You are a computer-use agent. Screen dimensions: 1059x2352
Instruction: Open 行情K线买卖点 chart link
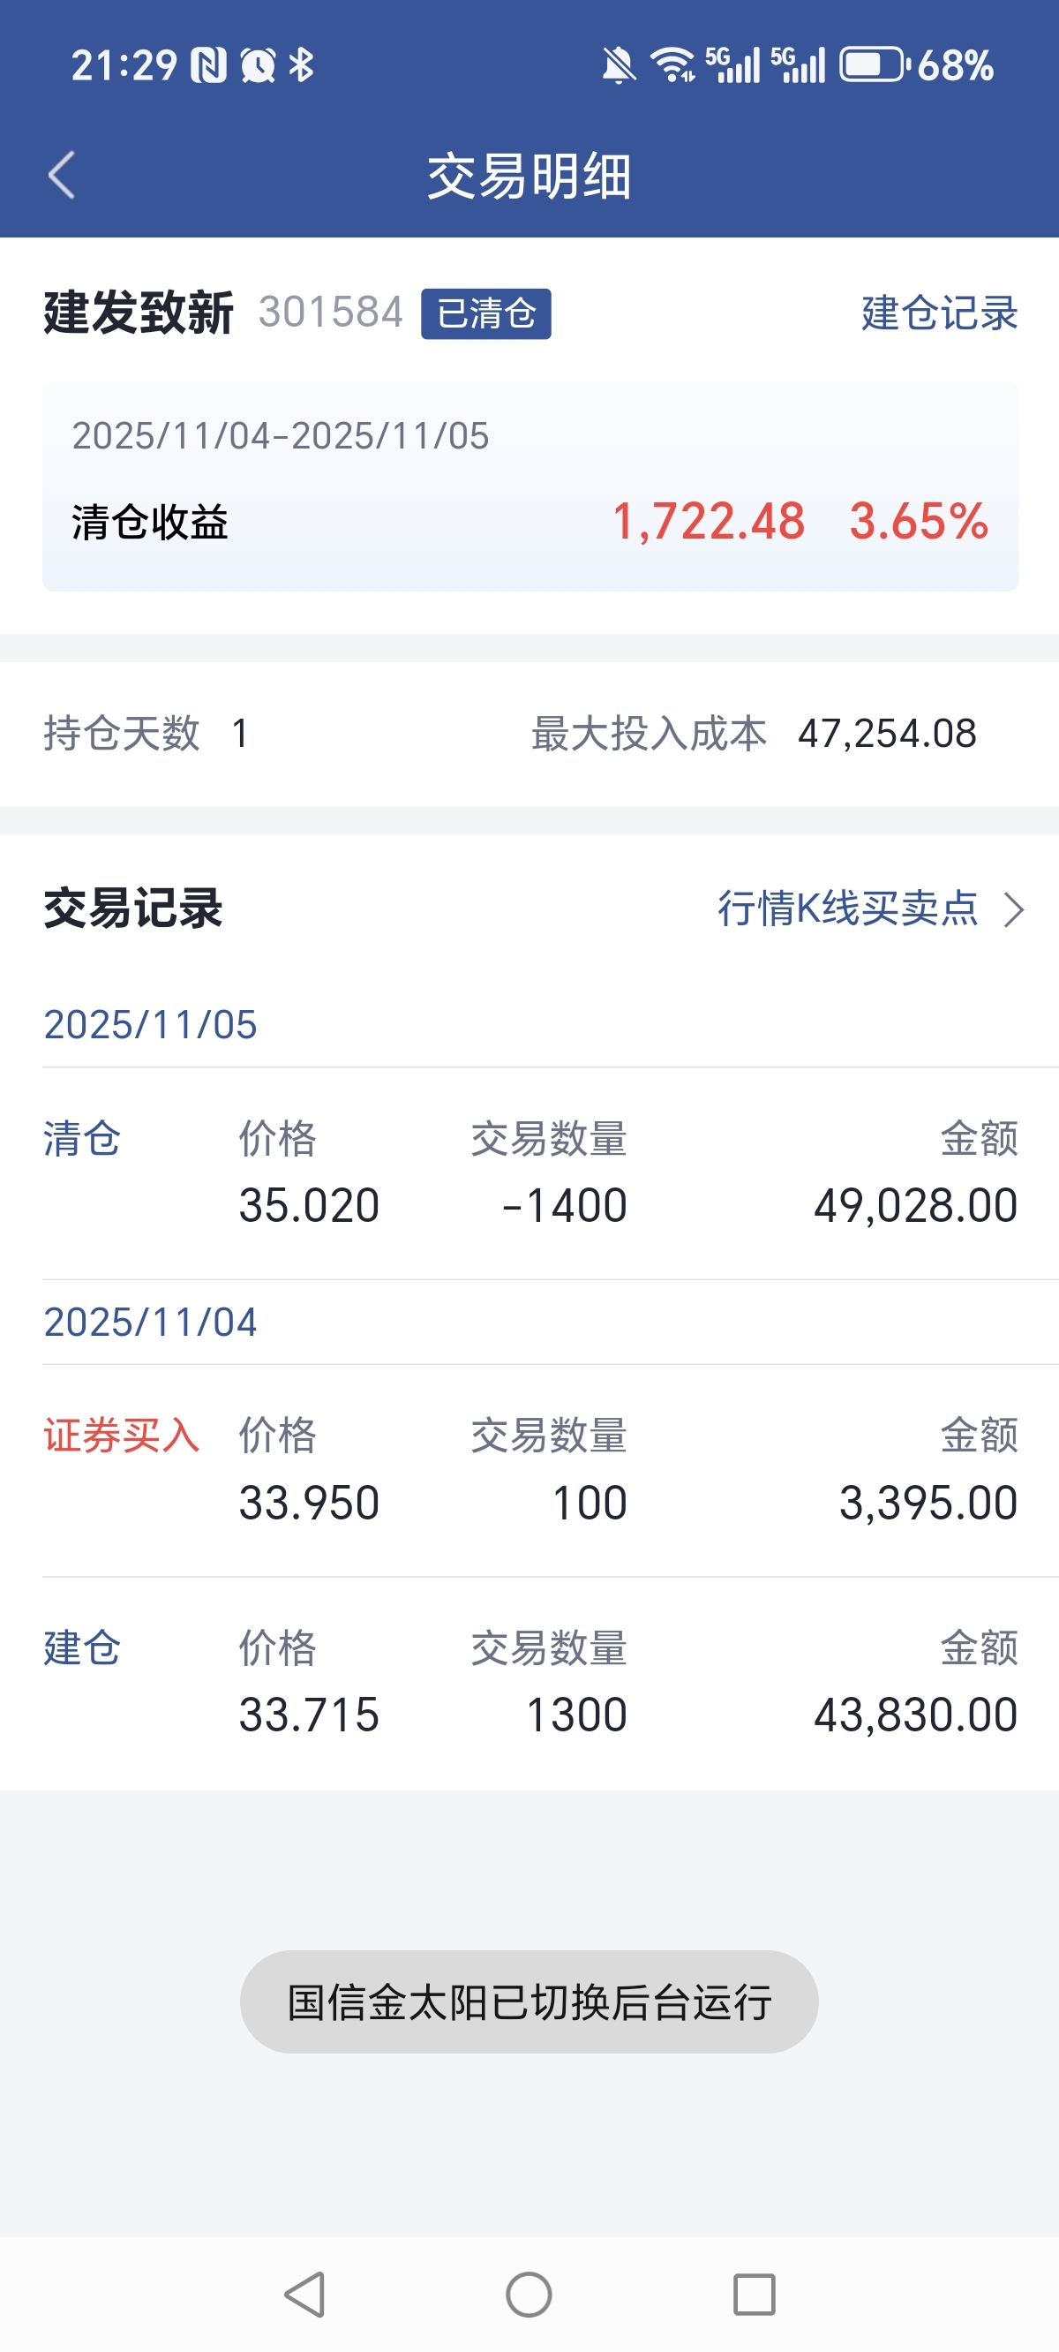click(x=847, y=908)
